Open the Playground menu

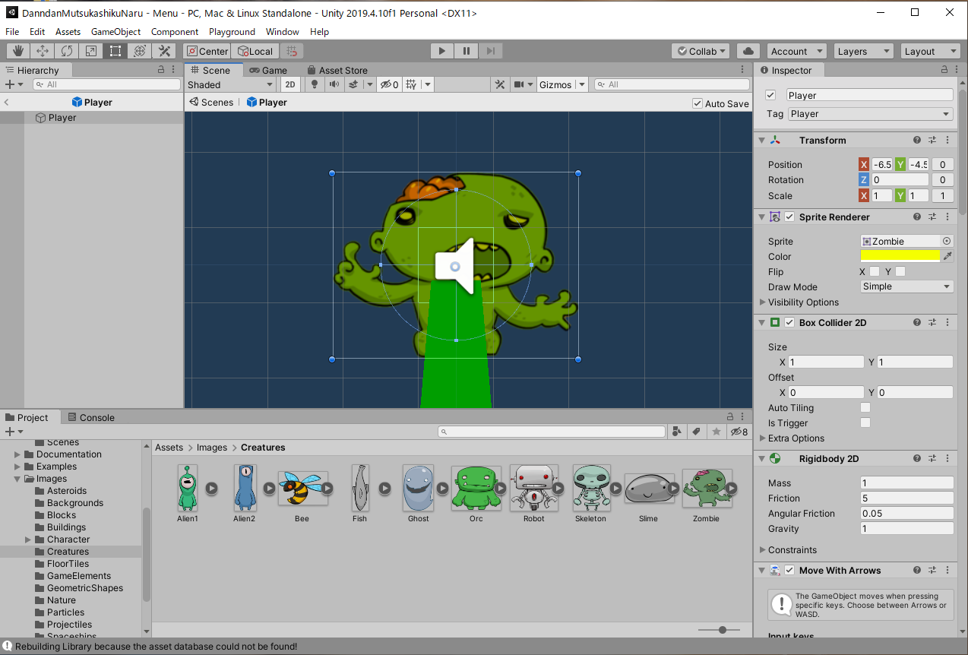pyautogui.click(x=232, y=32)
